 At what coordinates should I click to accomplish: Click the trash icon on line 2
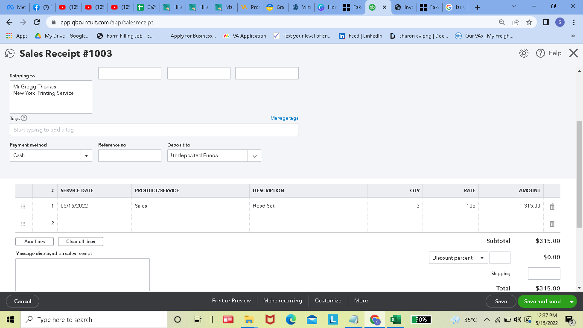coord(552,224)
